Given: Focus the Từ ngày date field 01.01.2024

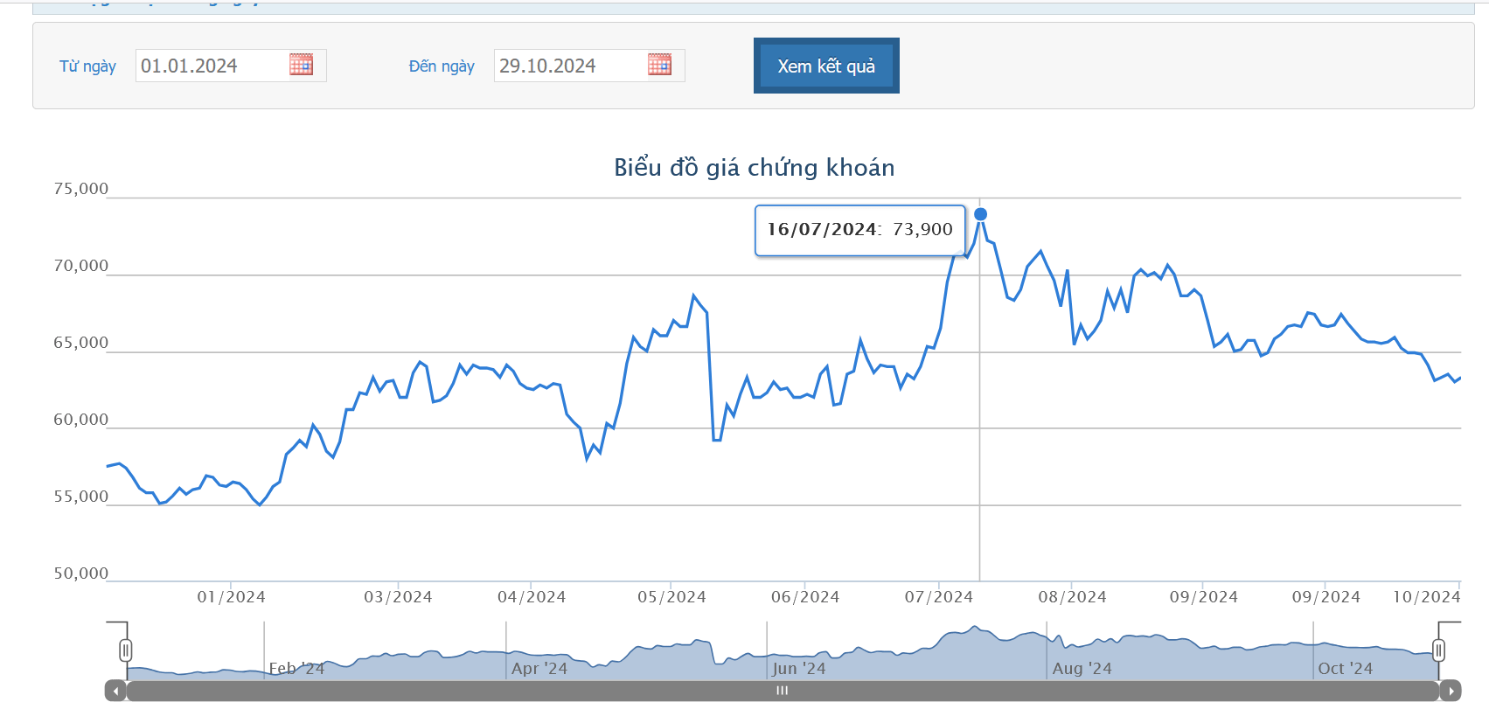Looking at the screenshot, I should click(210, 66).
